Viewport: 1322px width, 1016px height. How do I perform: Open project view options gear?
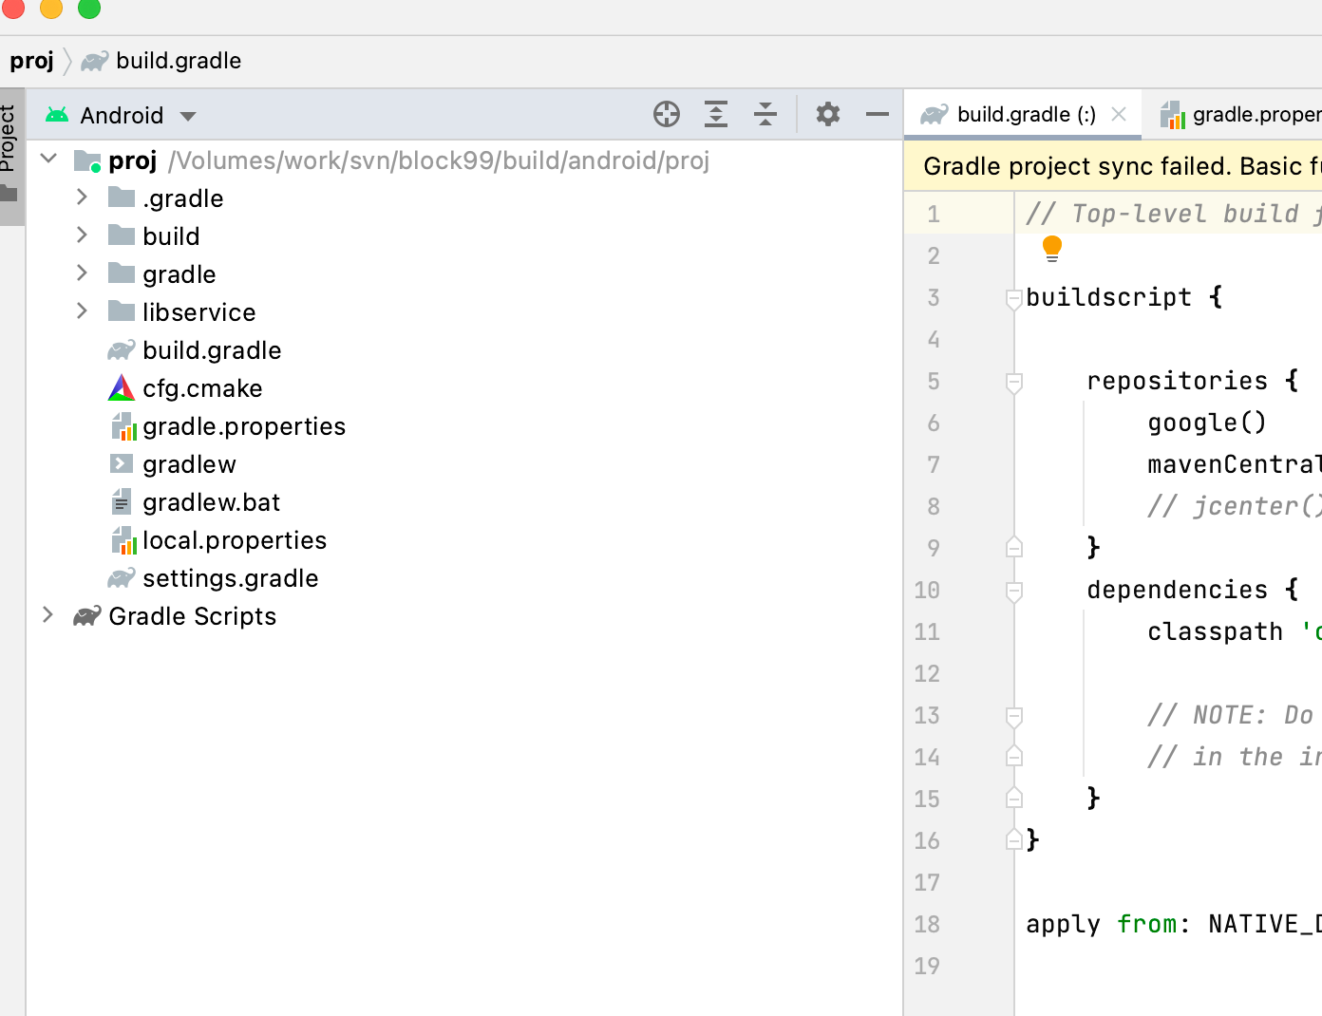(x=828, y=115)
